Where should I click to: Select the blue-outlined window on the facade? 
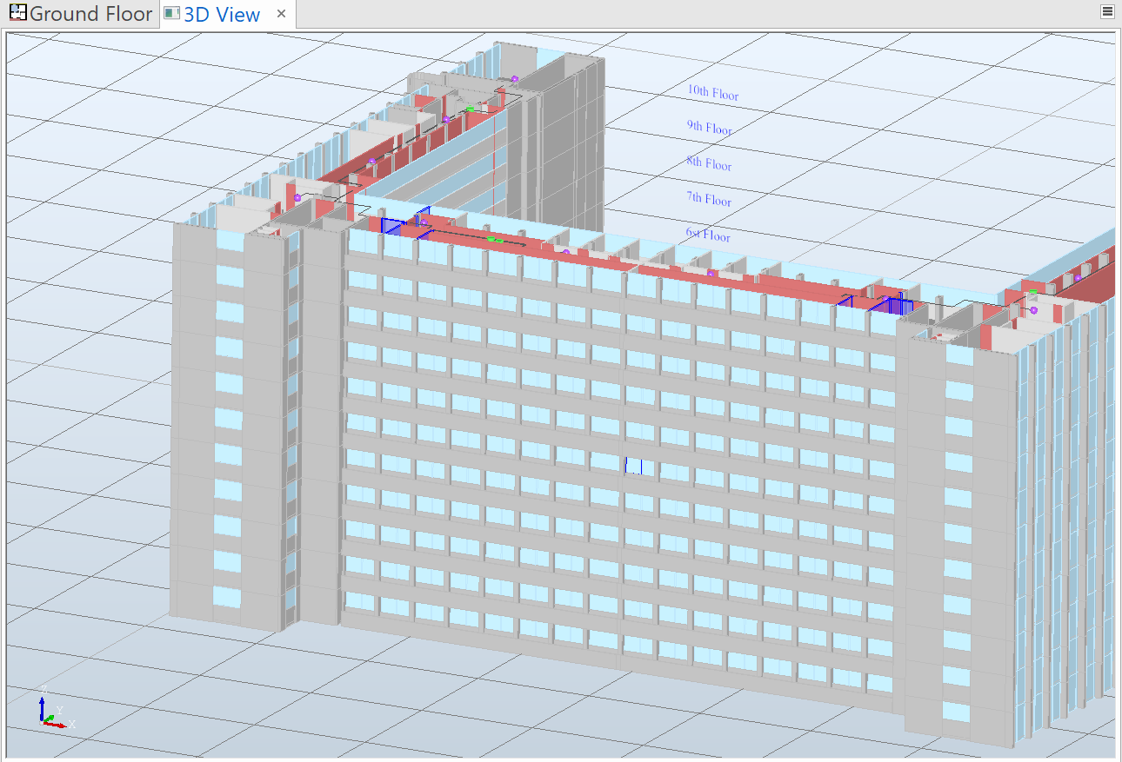[x=633, y=466]
